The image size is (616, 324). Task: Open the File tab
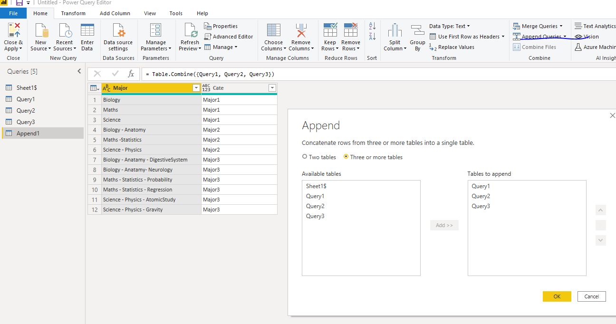coord(13,13)
